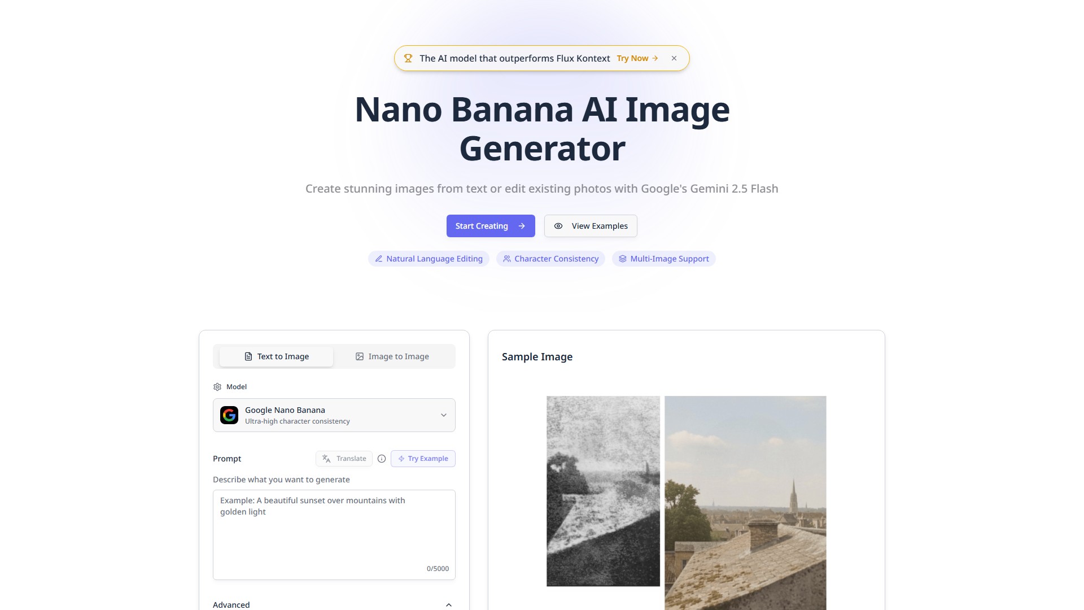Click the Try Example button
The height and width of the screenshot is (610, 1084).
(423, 459)
